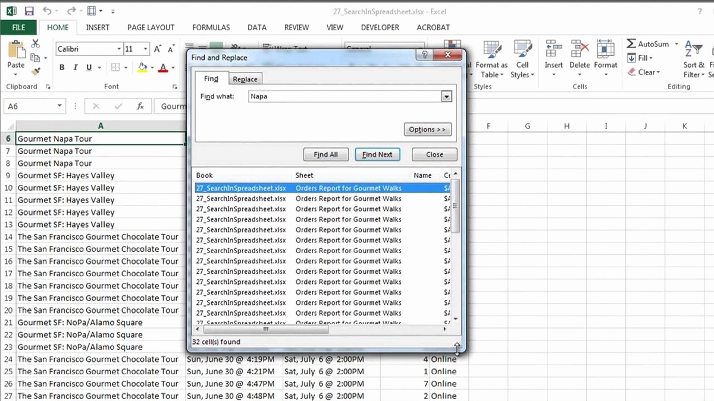Click the Cut scissors icon
Viewport: 714px width, 401px height.
(x=36, y=44)
